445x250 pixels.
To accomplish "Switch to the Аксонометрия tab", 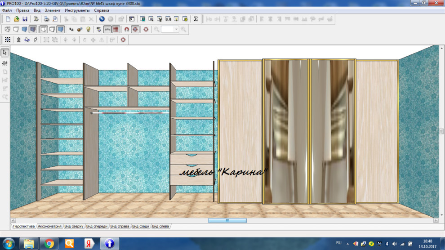I will (49, 226).
